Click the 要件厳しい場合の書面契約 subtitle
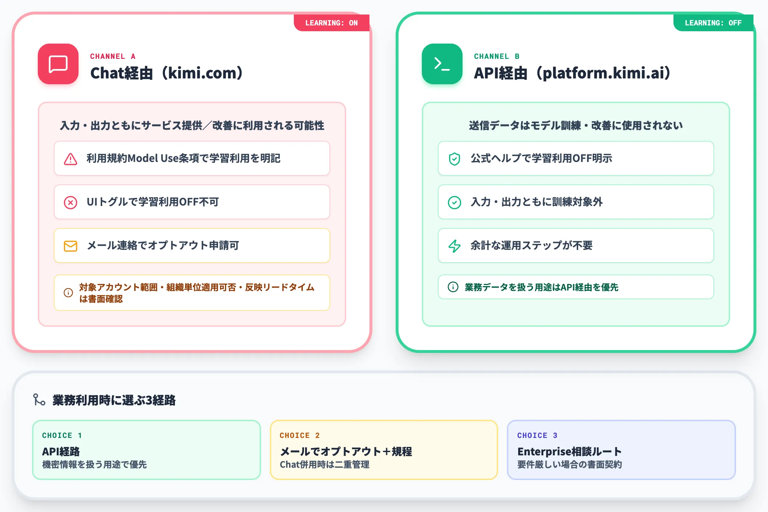Viewport: 768px width, 512px height. pyautogui.click(x=569, y=464)
